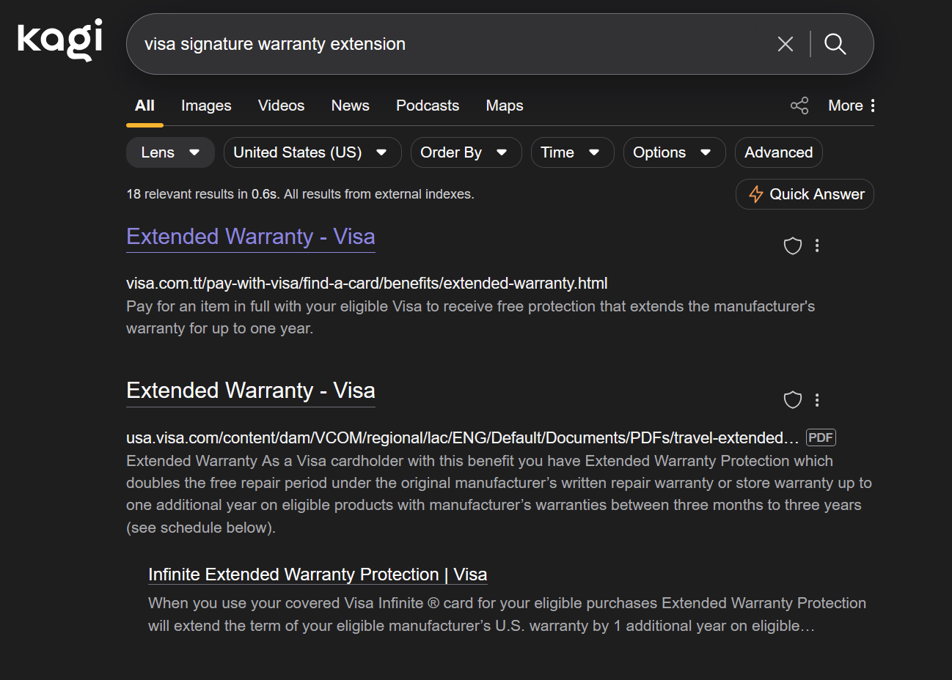The width and height of the screenshot is (952, 680).
Task: Click the Quick Answer button
Action: click(x=805, y=194)
